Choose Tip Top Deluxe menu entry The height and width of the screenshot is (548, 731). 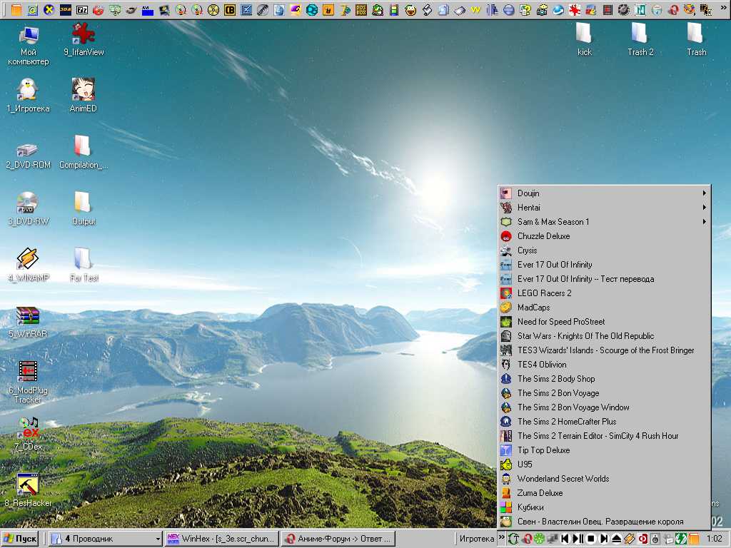(x=604, y=450)
